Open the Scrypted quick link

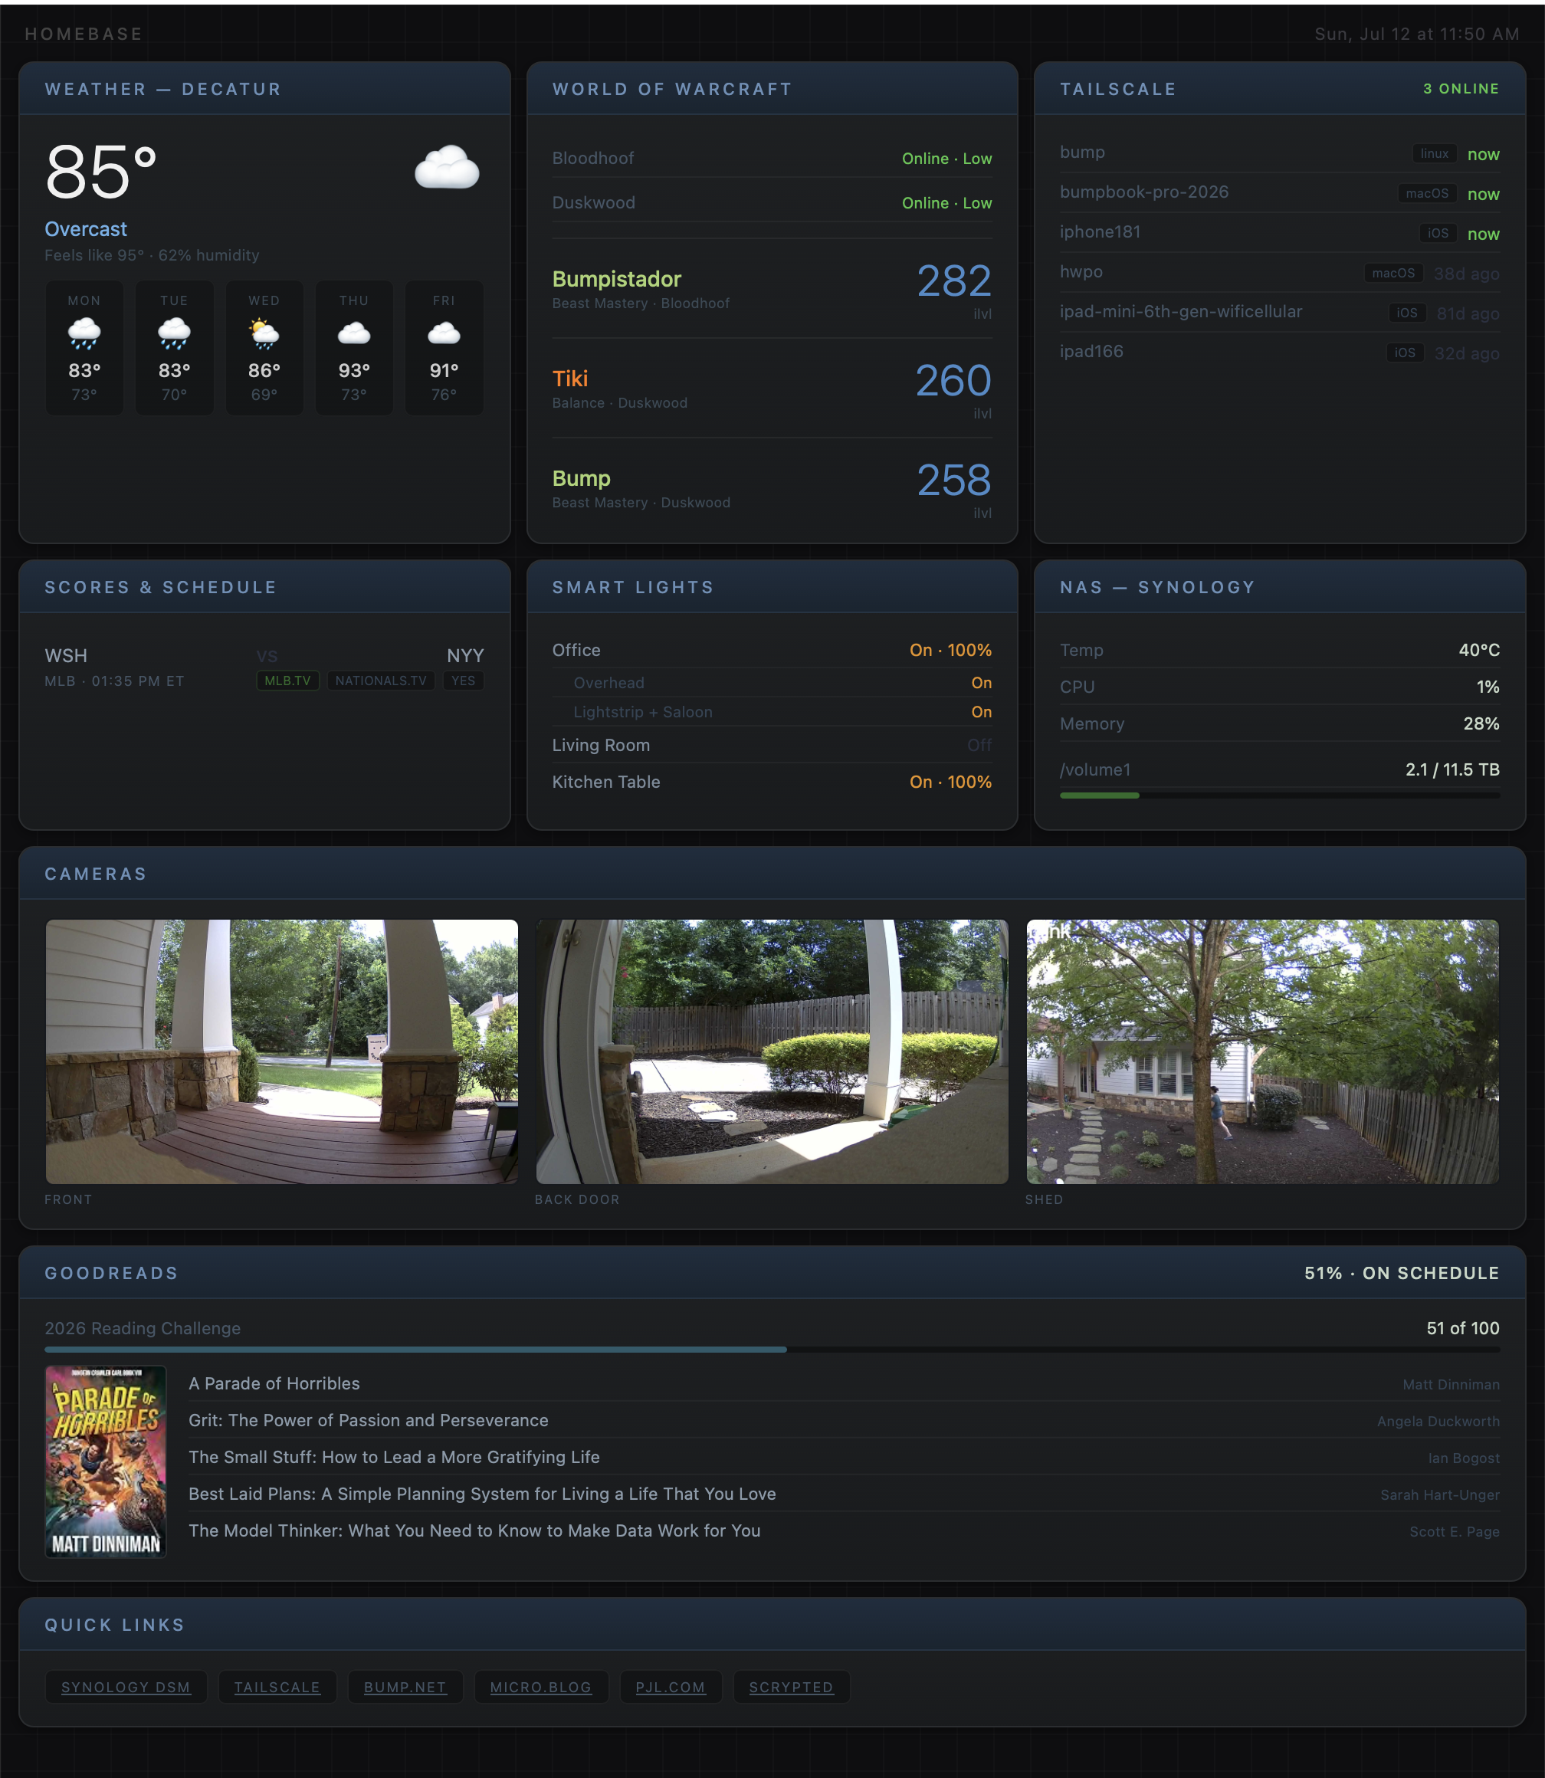pos(792,1687)
